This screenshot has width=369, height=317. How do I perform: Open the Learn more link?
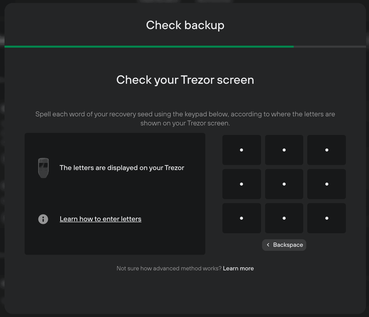click(238, 268)
